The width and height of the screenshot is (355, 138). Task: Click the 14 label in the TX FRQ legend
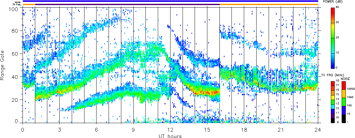[337, 99]
